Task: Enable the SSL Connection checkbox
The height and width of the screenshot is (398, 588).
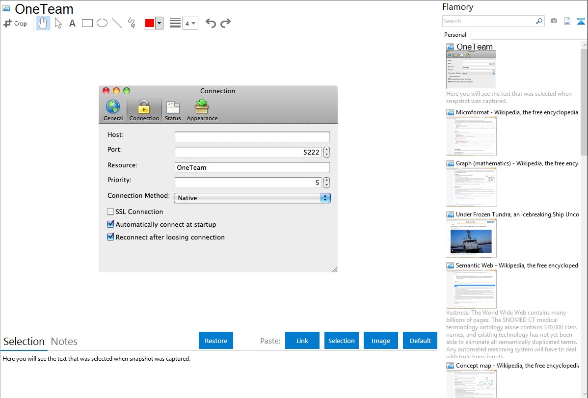Action: 110,212
